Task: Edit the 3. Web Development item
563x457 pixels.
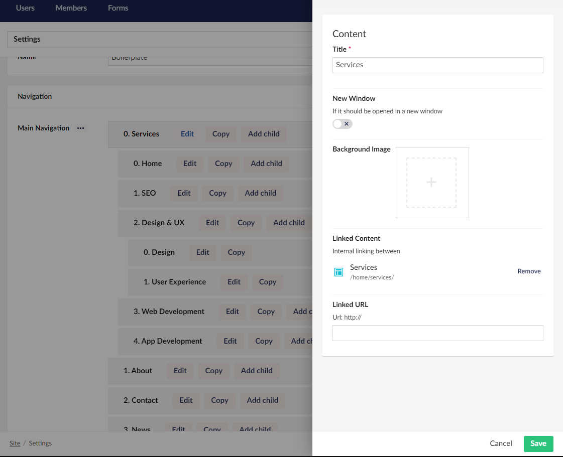Action: pyautogui.click(x=233, y=312)
